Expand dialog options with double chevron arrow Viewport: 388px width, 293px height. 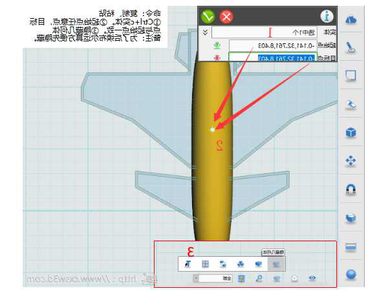click(205, 32)
